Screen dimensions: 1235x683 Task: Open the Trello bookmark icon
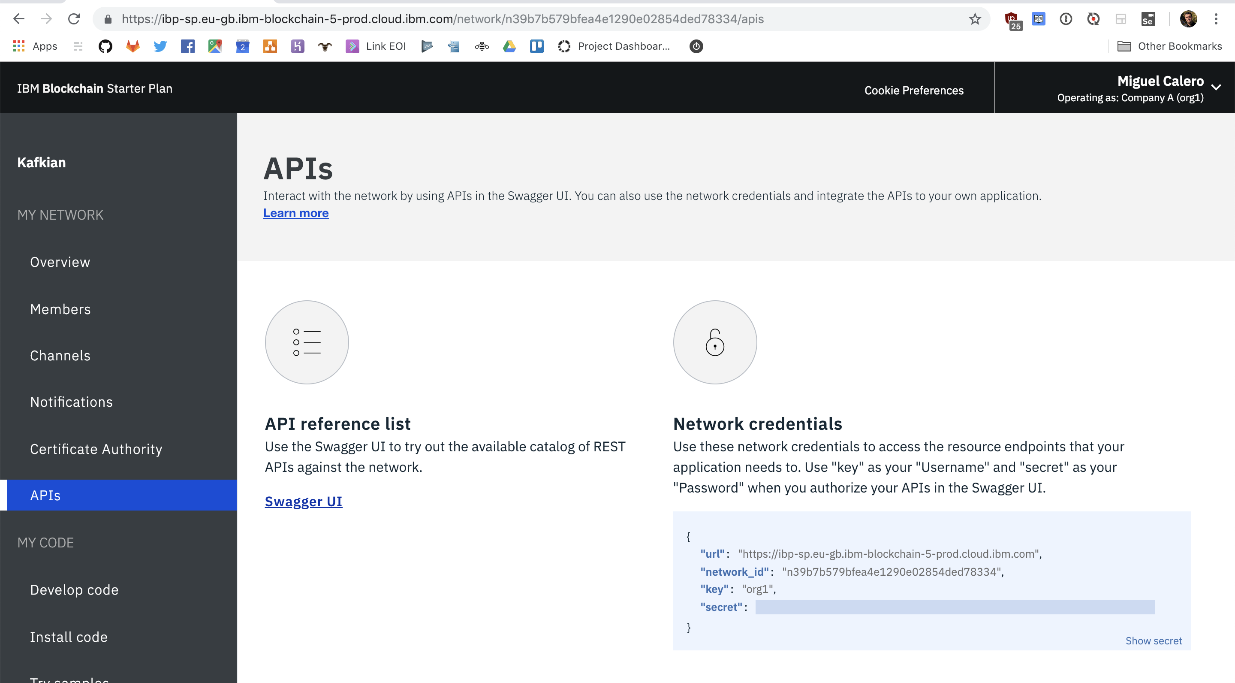pos(536,46)
